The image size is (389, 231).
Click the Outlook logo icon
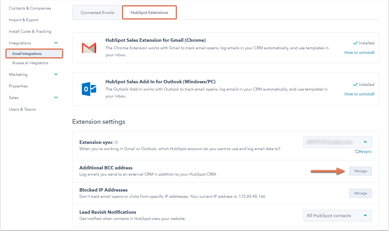pos(89,89)
